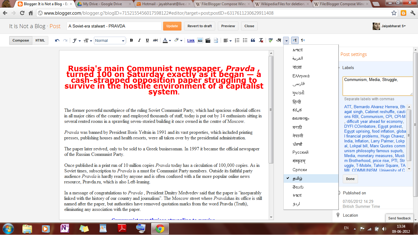Viewport: 418px width, 235px height.
Task: Switch to the My Drive - Google Drive tab
Action: [103, 4]
